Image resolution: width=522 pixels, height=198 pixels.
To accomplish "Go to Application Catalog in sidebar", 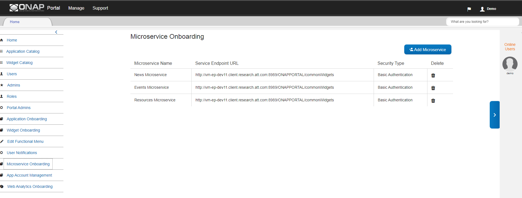I will pyautogui.click(x=23, y=51).
